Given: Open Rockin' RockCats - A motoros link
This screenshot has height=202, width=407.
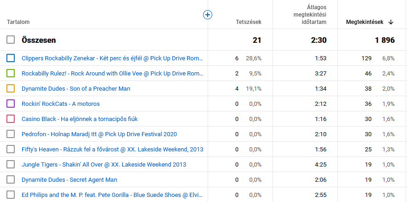Looking at the screenshot, I should [x=60, y=104].
